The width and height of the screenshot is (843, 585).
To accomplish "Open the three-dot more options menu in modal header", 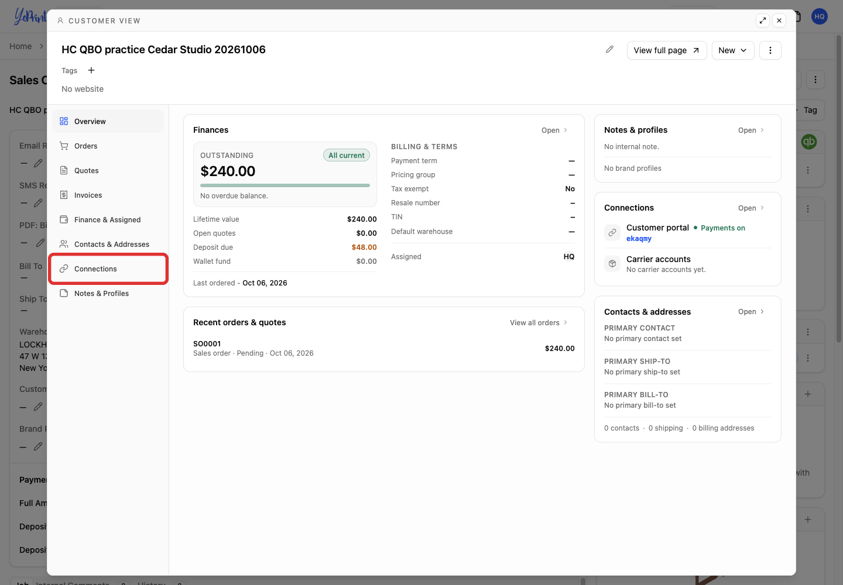I will pos(770,50).
